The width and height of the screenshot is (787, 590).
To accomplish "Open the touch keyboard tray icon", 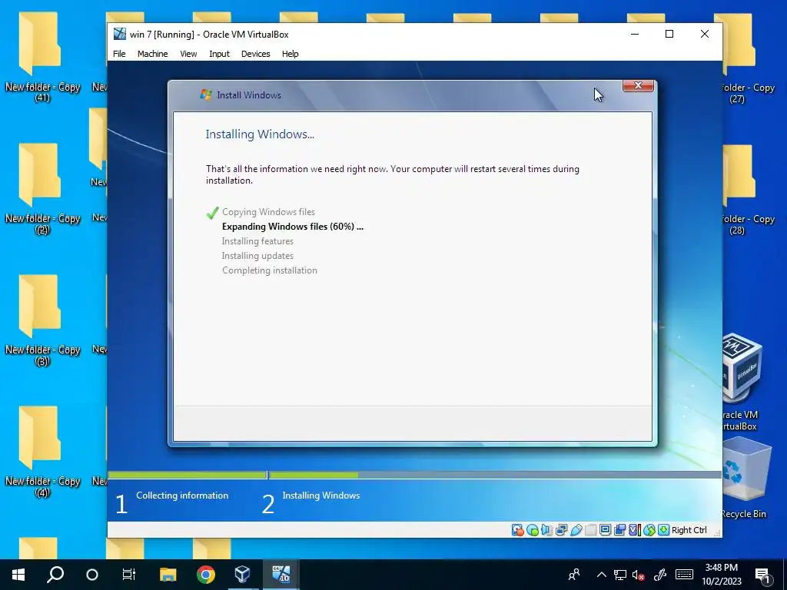I will click(684, 575).
